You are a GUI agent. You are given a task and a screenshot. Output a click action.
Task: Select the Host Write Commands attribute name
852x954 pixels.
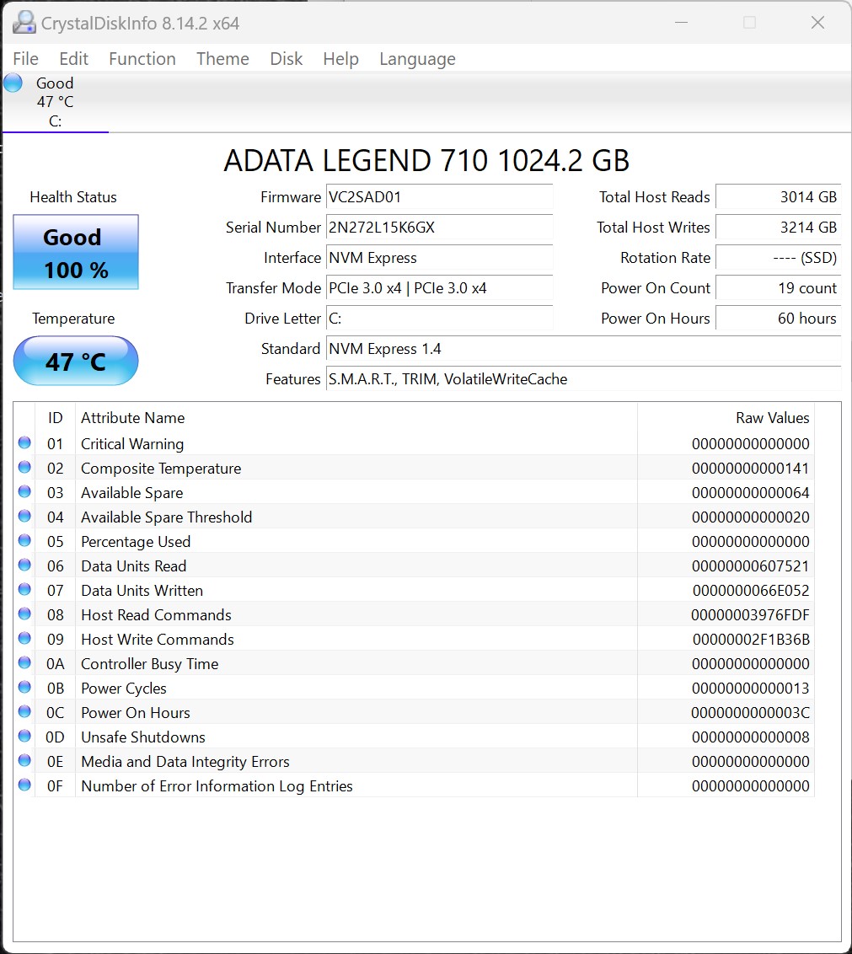[x=157, y=640]
